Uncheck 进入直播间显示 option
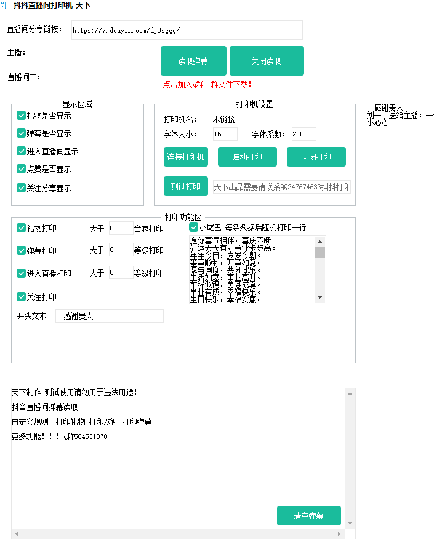This screenshot has height=539, width=434. [21, 151]
